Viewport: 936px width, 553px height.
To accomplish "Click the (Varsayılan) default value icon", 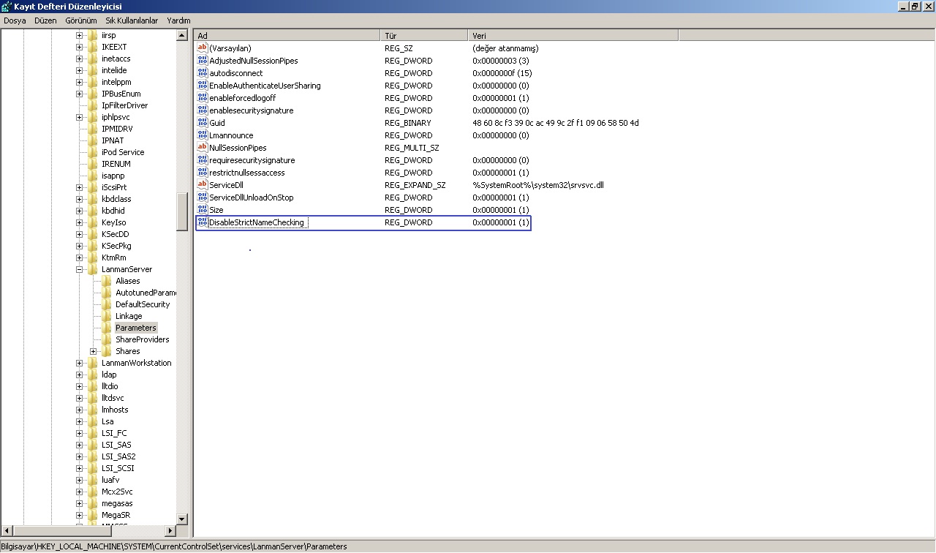I will (203, 48).
